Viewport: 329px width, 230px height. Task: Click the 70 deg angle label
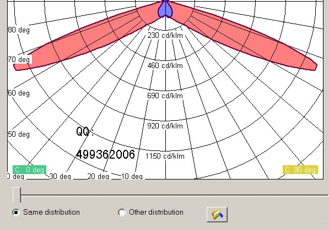[19, 60]
